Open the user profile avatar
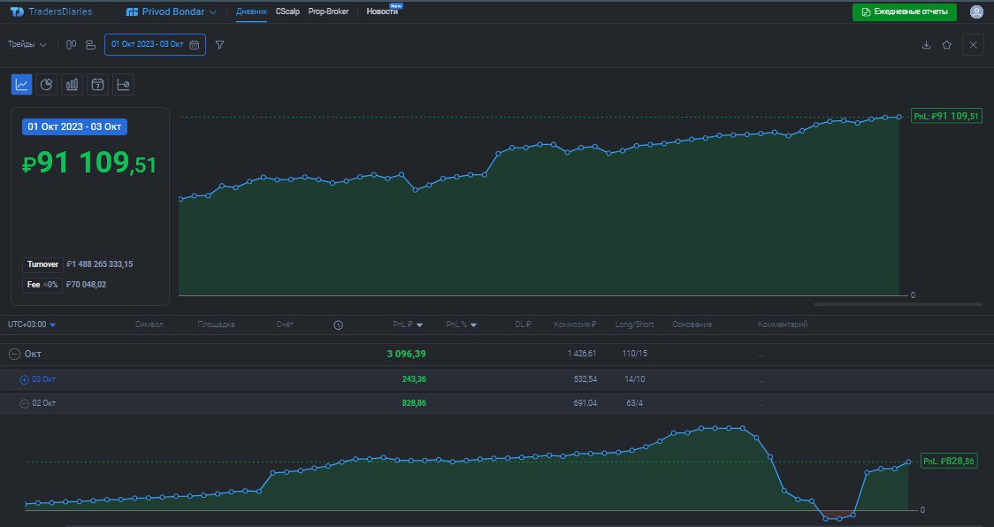The width and height of the screenshot is (994, 527). [976, 12]
